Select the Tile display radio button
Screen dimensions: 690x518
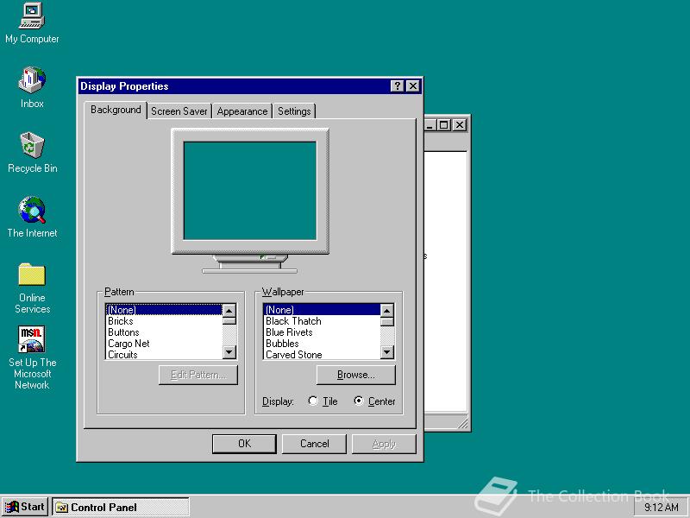313,401
